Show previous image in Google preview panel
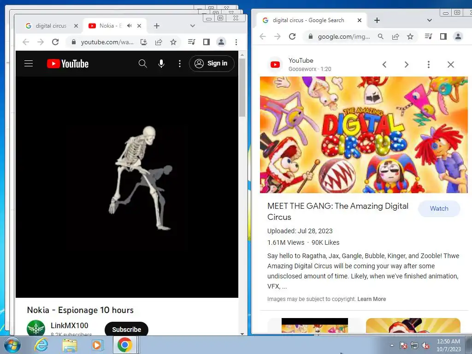472x354 pixels. (x=384, y=65)
